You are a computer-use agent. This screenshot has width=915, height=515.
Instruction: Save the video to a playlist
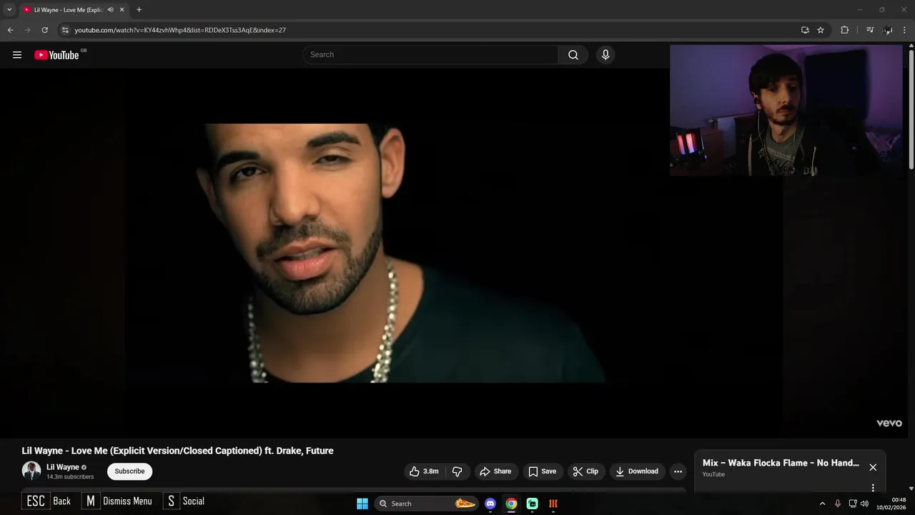[x=542, y=471]
